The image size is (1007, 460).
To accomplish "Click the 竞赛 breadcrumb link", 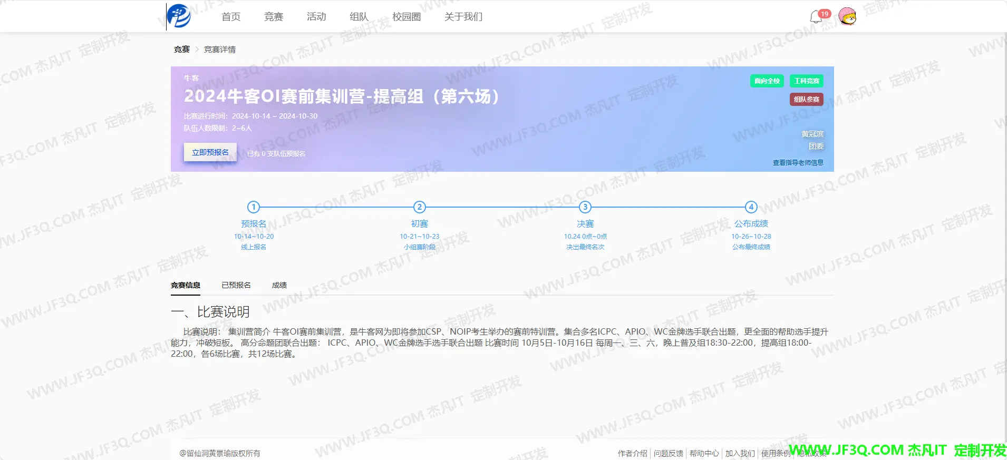I will coord(181,50).
